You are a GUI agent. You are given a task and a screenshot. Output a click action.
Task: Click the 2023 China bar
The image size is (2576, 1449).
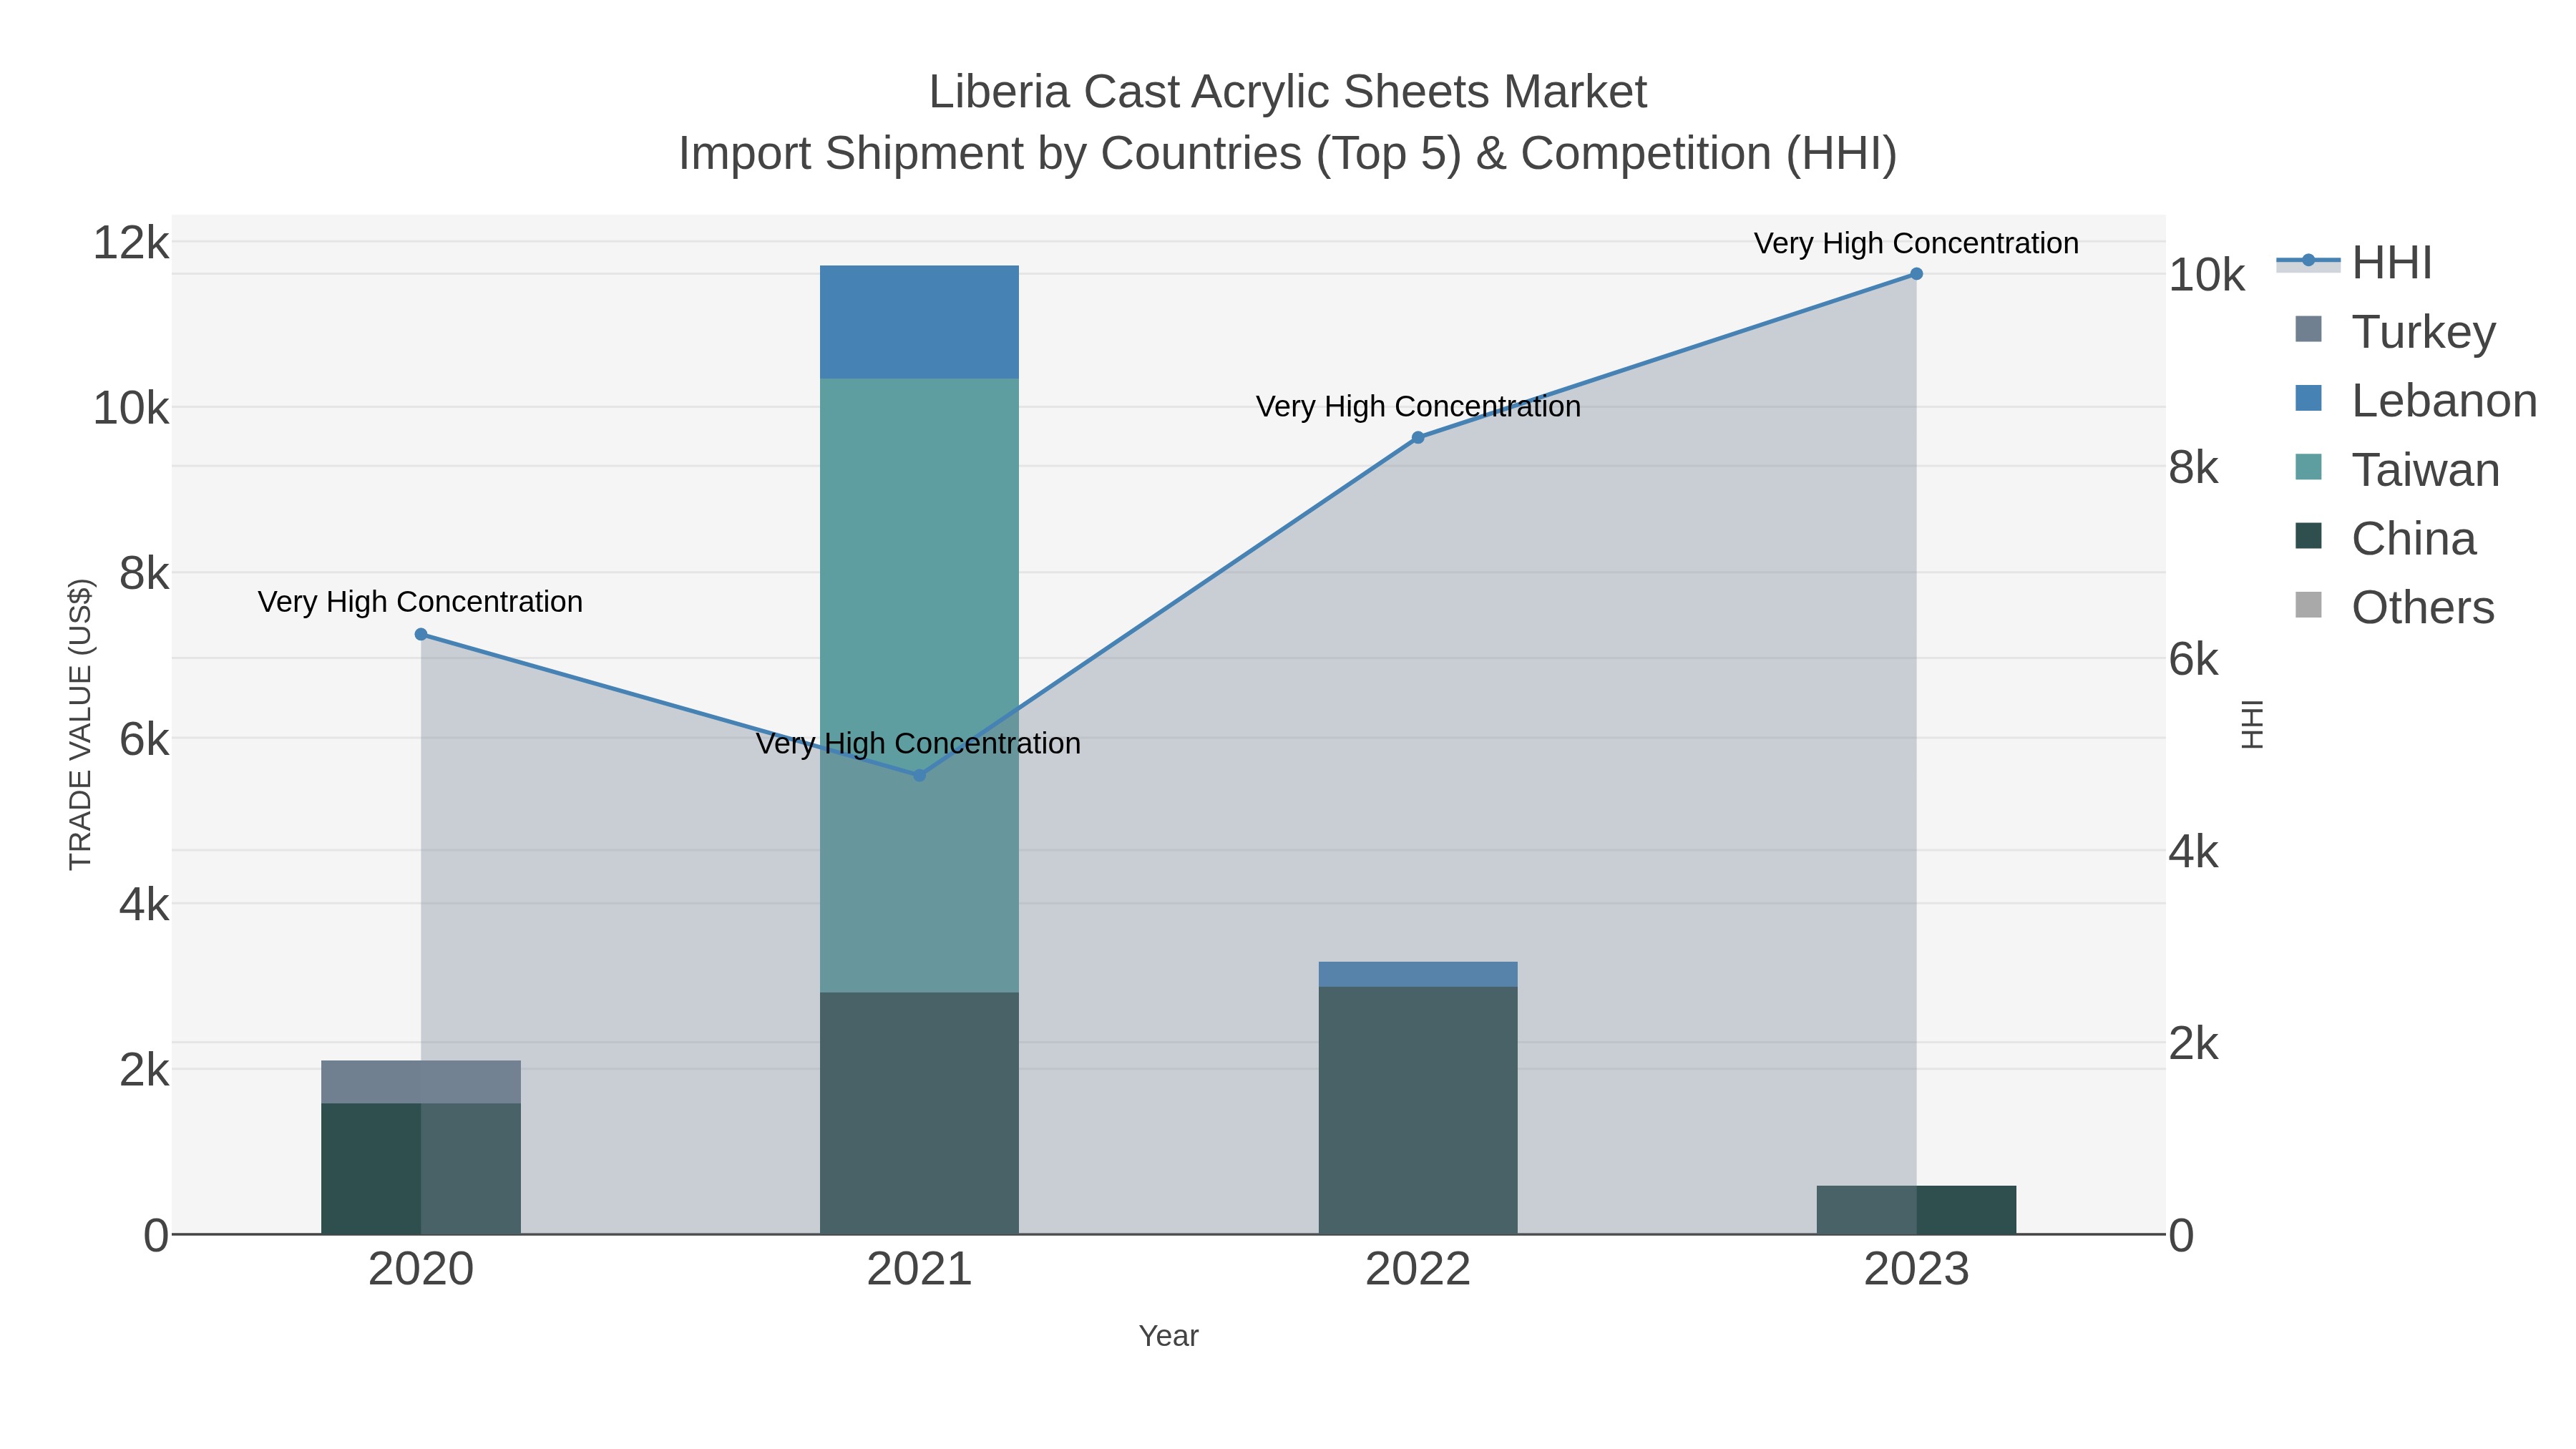point(1916,1210)
